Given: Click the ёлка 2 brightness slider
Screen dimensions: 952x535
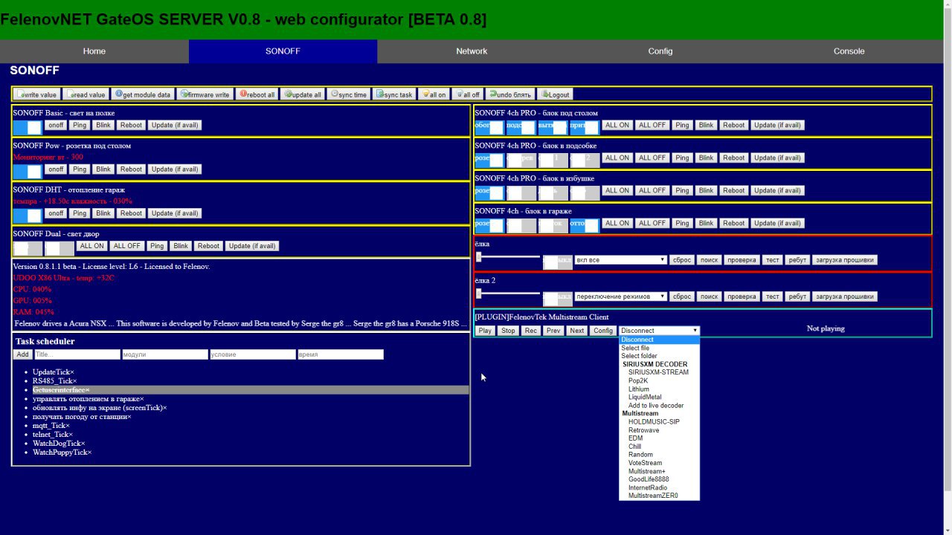Looking at the screenshot, I should [x=508, y=294].
